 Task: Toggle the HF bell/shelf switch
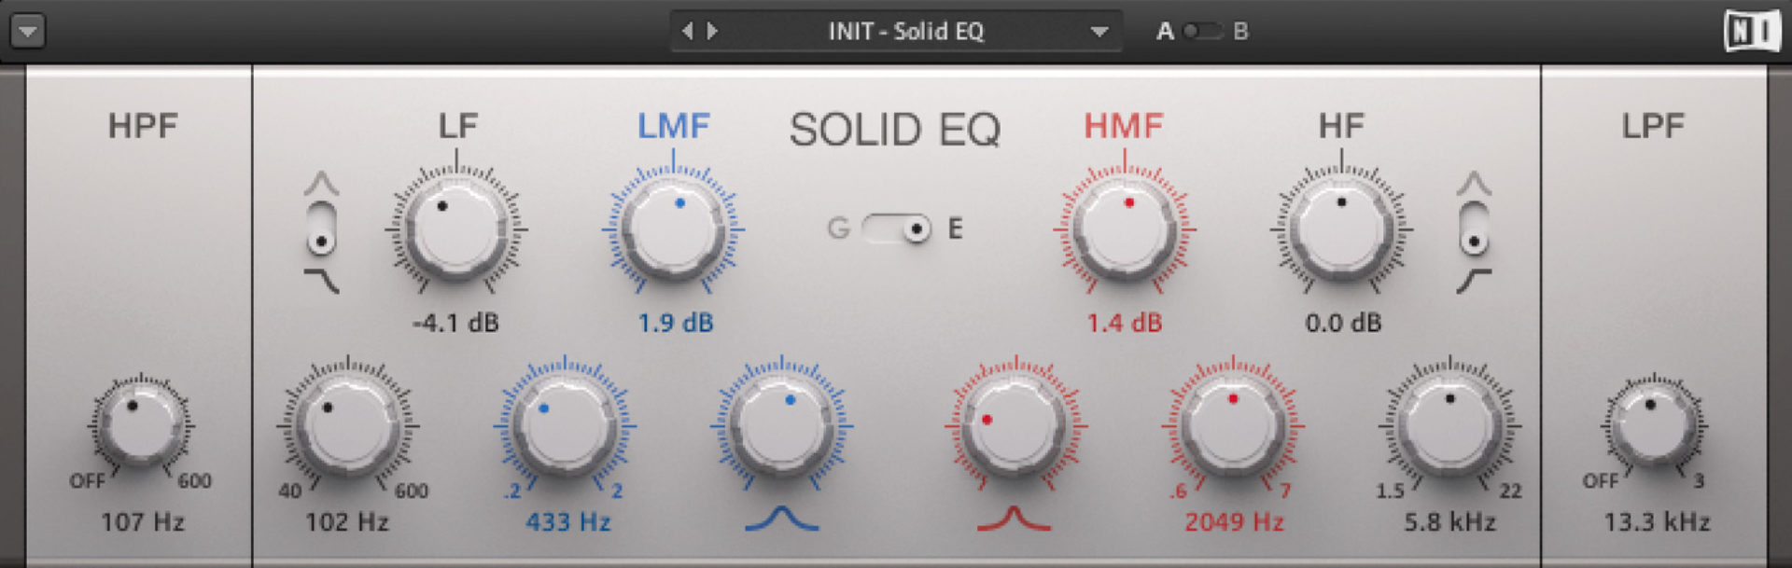[1474, 229]
